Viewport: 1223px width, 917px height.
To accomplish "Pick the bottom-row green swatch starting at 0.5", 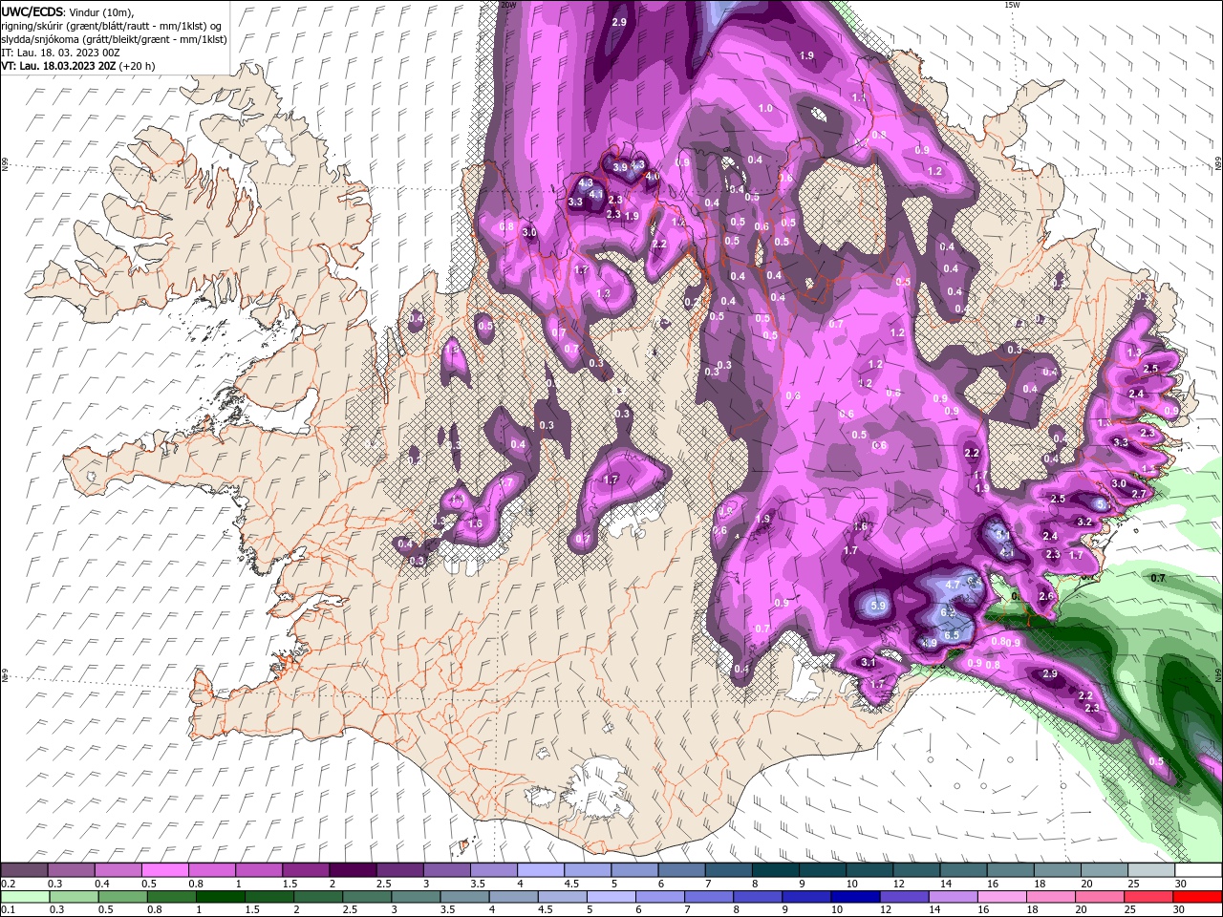I will (123, 897).
